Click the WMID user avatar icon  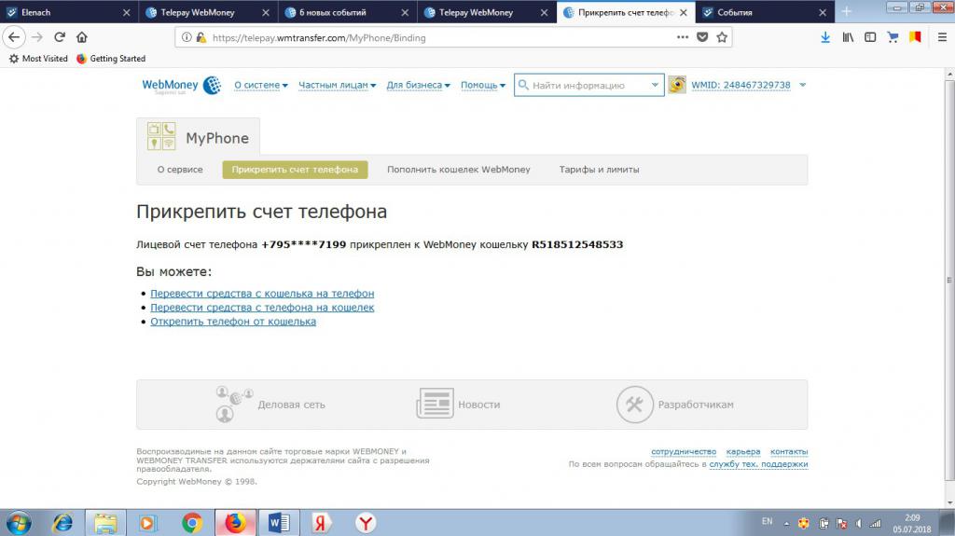point(677,85)
